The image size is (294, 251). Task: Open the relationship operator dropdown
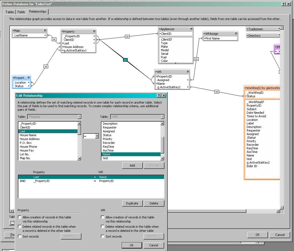97,136
